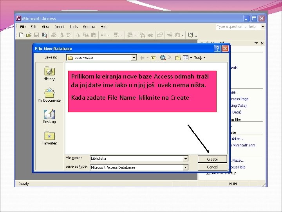Click the Print Preview toolbar icon
The height and width of the screenshot is (212, 282).
[61, 35]
